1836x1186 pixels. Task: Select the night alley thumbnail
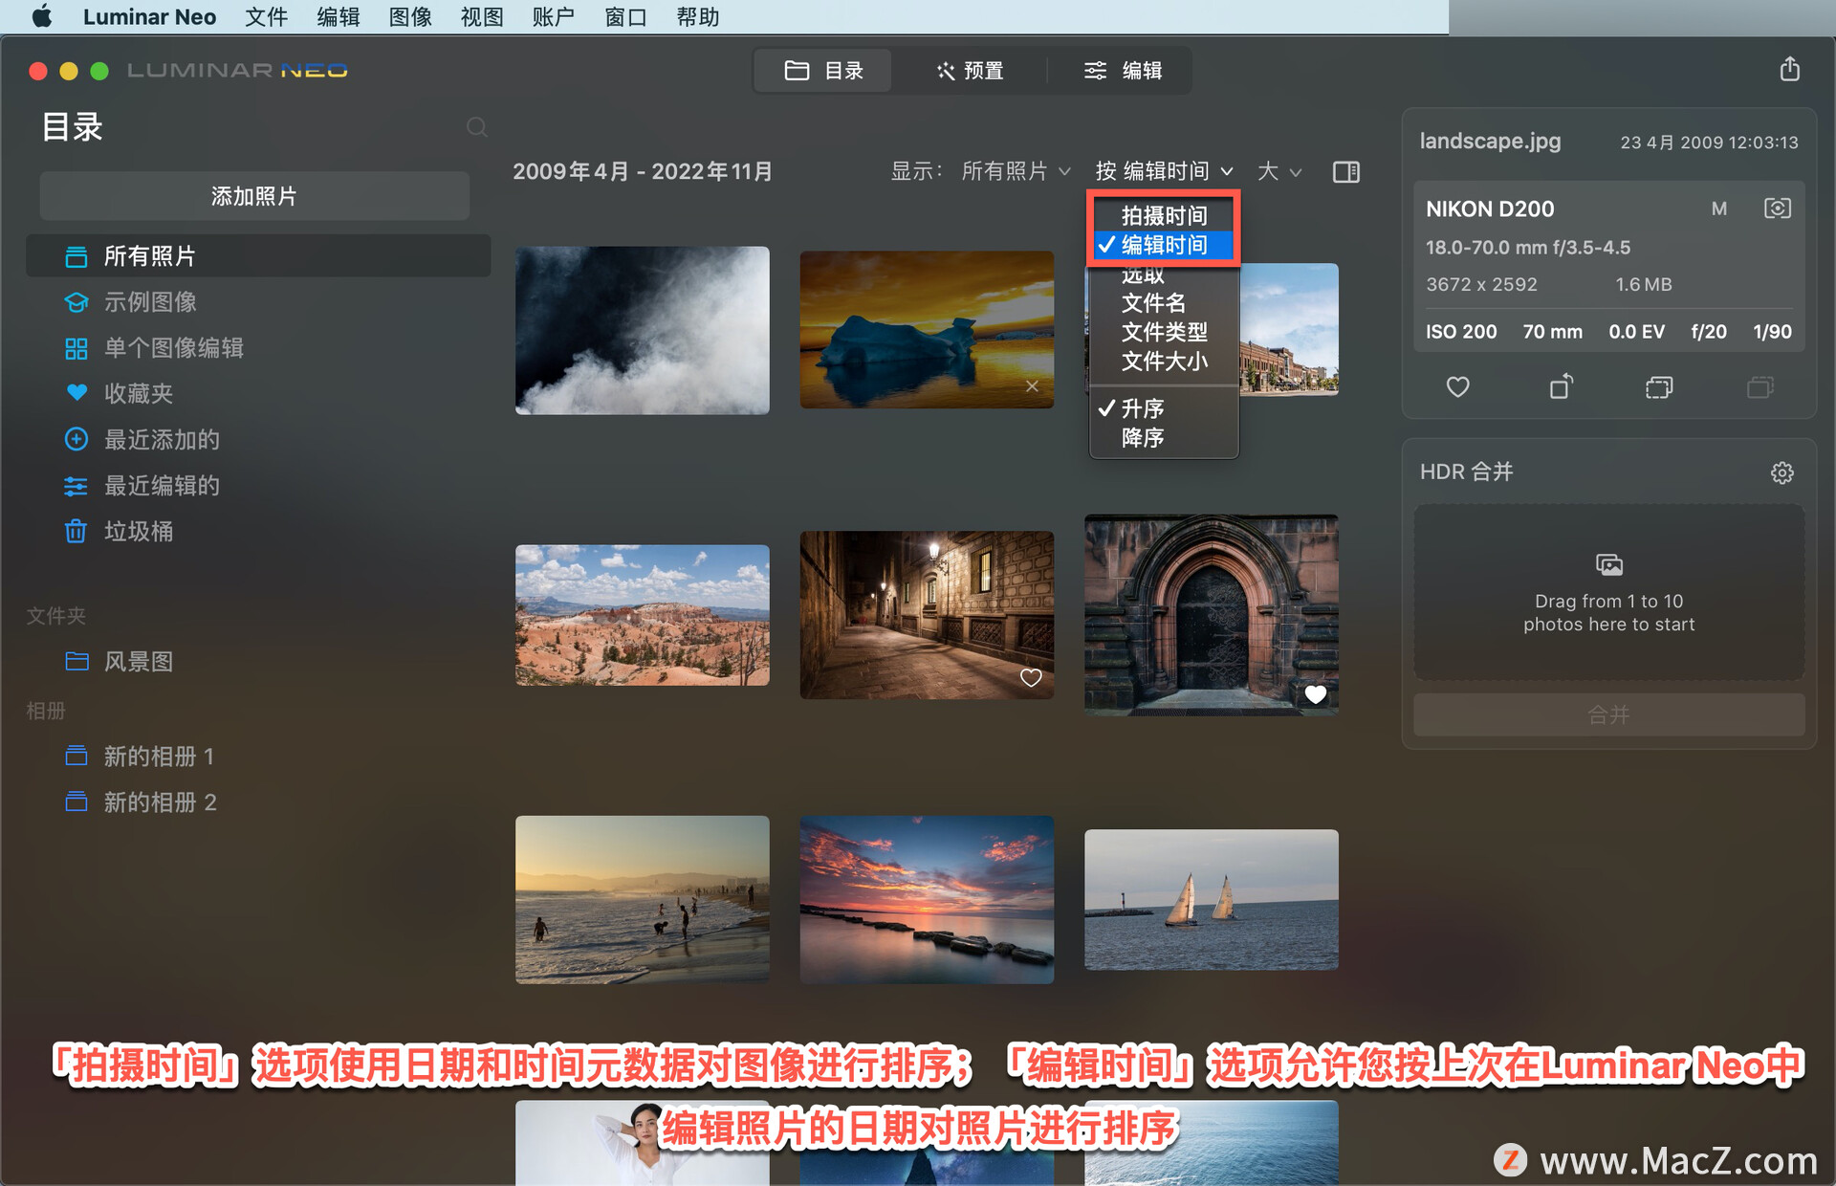point(926,615)
